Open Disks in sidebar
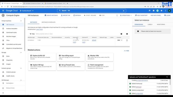 coord(12,56)
